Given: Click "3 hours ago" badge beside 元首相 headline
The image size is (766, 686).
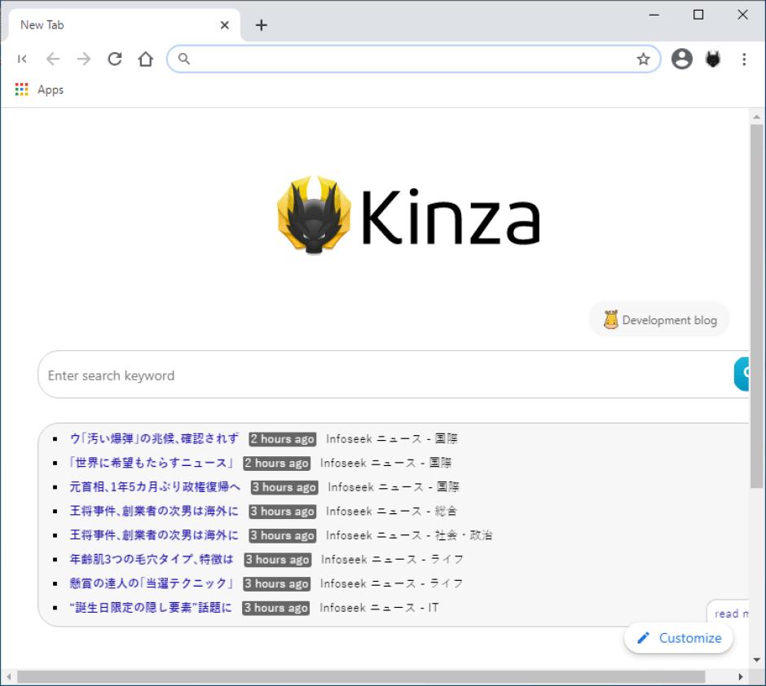Looking at the screenshot, I should point(284,487).
